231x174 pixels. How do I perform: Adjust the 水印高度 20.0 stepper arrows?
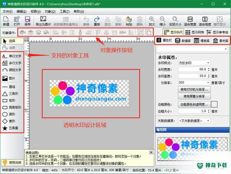pos(209,76)
